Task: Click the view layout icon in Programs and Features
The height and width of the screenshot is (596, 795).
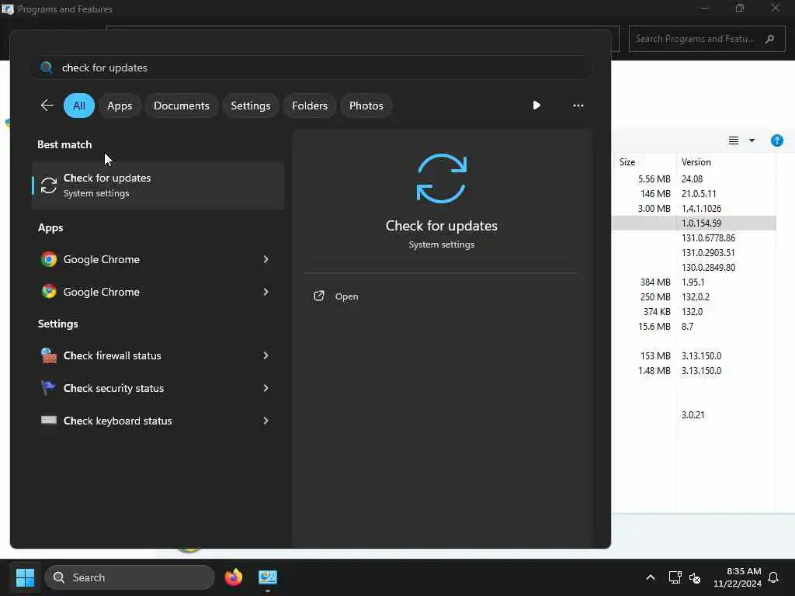Action: click(x=733, y=140)
